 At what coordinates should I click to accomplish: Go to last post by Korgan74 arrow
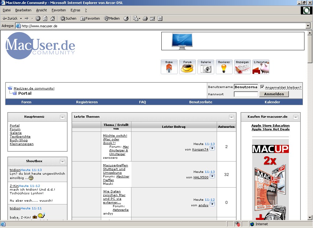(212, 148)
